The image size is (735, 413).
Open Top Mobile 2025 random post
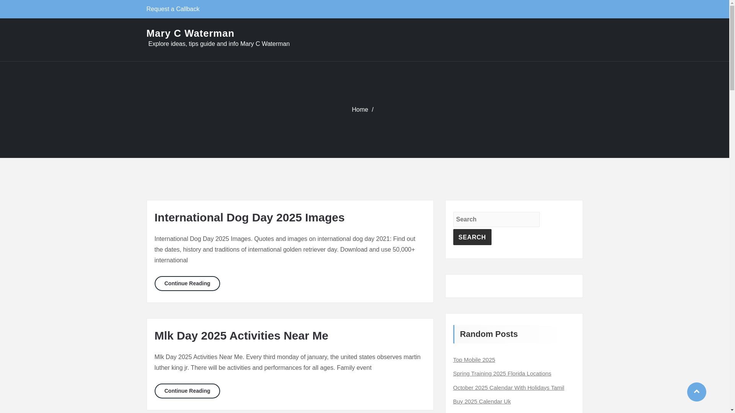[x=474, y=359]
